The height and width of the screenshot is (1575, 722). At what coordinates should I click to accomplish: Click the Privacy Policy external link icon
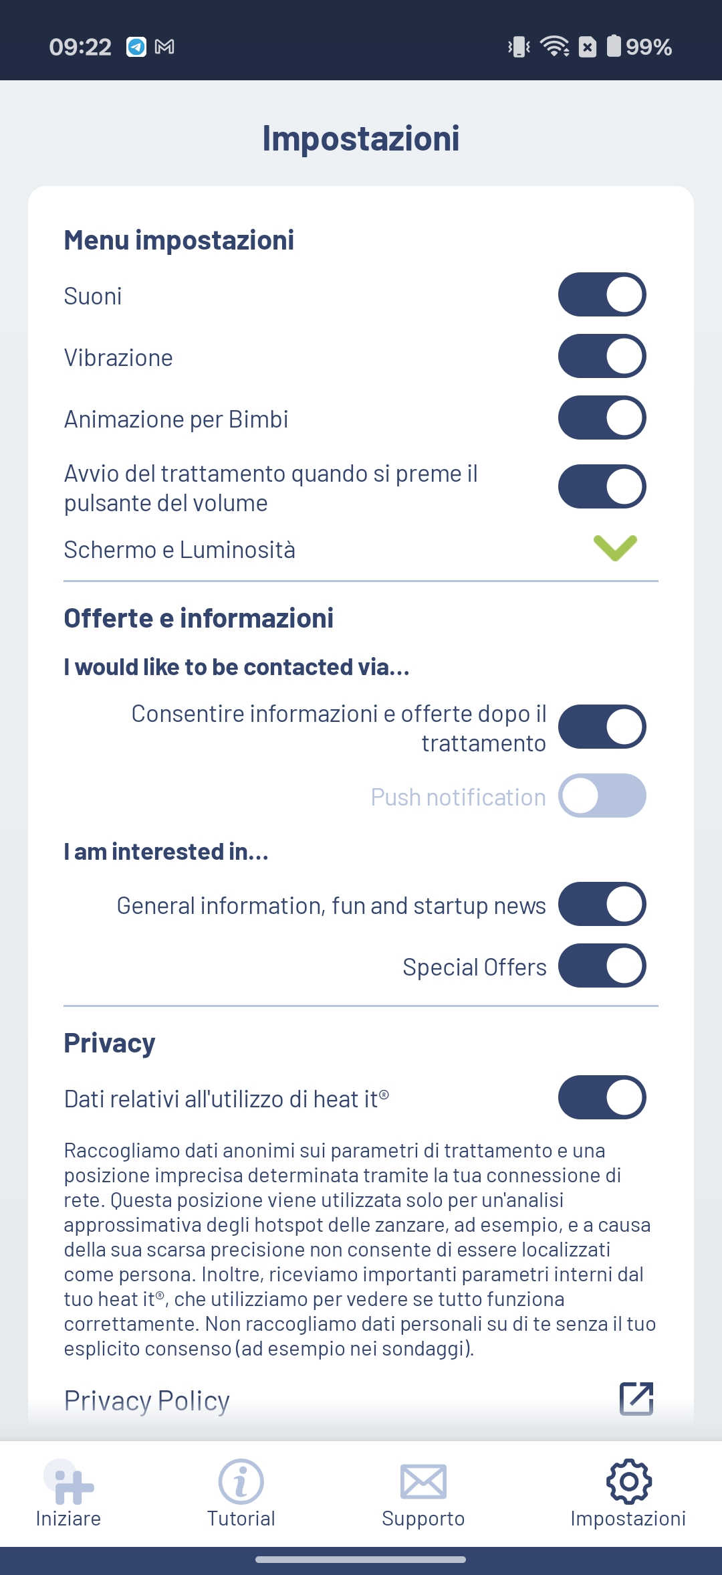click(636, 1398)
